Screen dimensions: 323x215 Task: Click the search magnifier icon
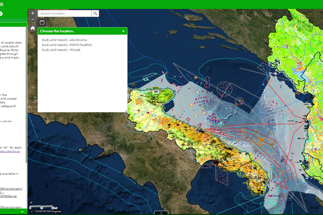click(95, 13)
